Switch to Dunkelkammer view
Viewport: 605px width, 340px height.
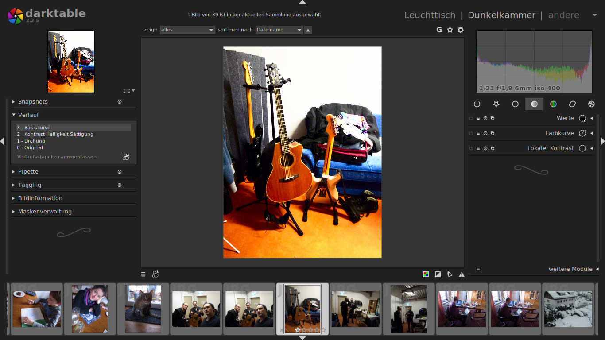(x=501, y=15)
